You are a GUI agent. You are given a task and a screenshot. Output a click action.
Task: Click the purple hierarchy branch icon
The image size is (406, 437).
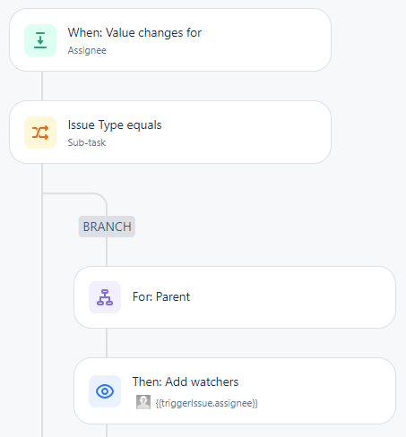(105, 297)
